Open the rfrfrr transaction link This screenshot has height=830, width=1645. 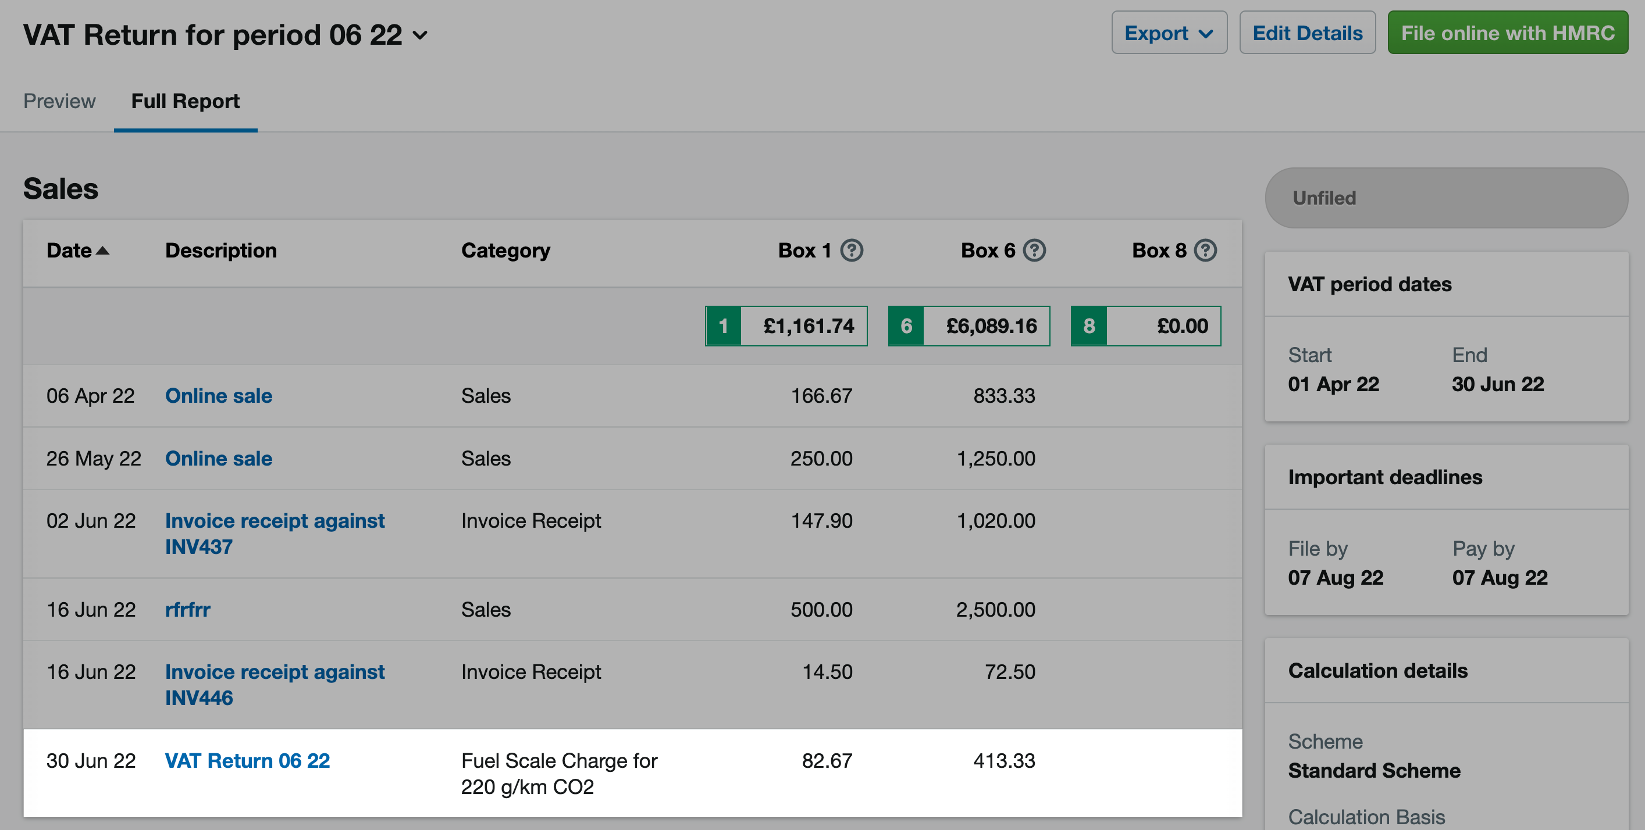[187, 609]
